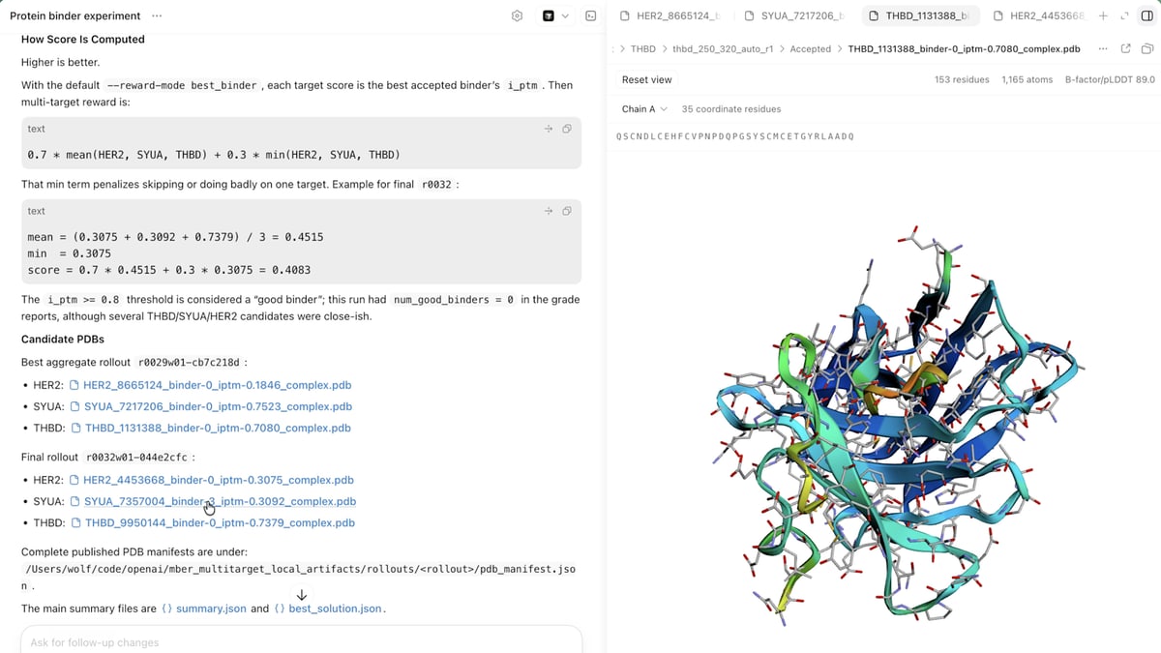Toggle word wrap on formula code block
Screen dimensions: 1161x653
(x=549, y=129)
